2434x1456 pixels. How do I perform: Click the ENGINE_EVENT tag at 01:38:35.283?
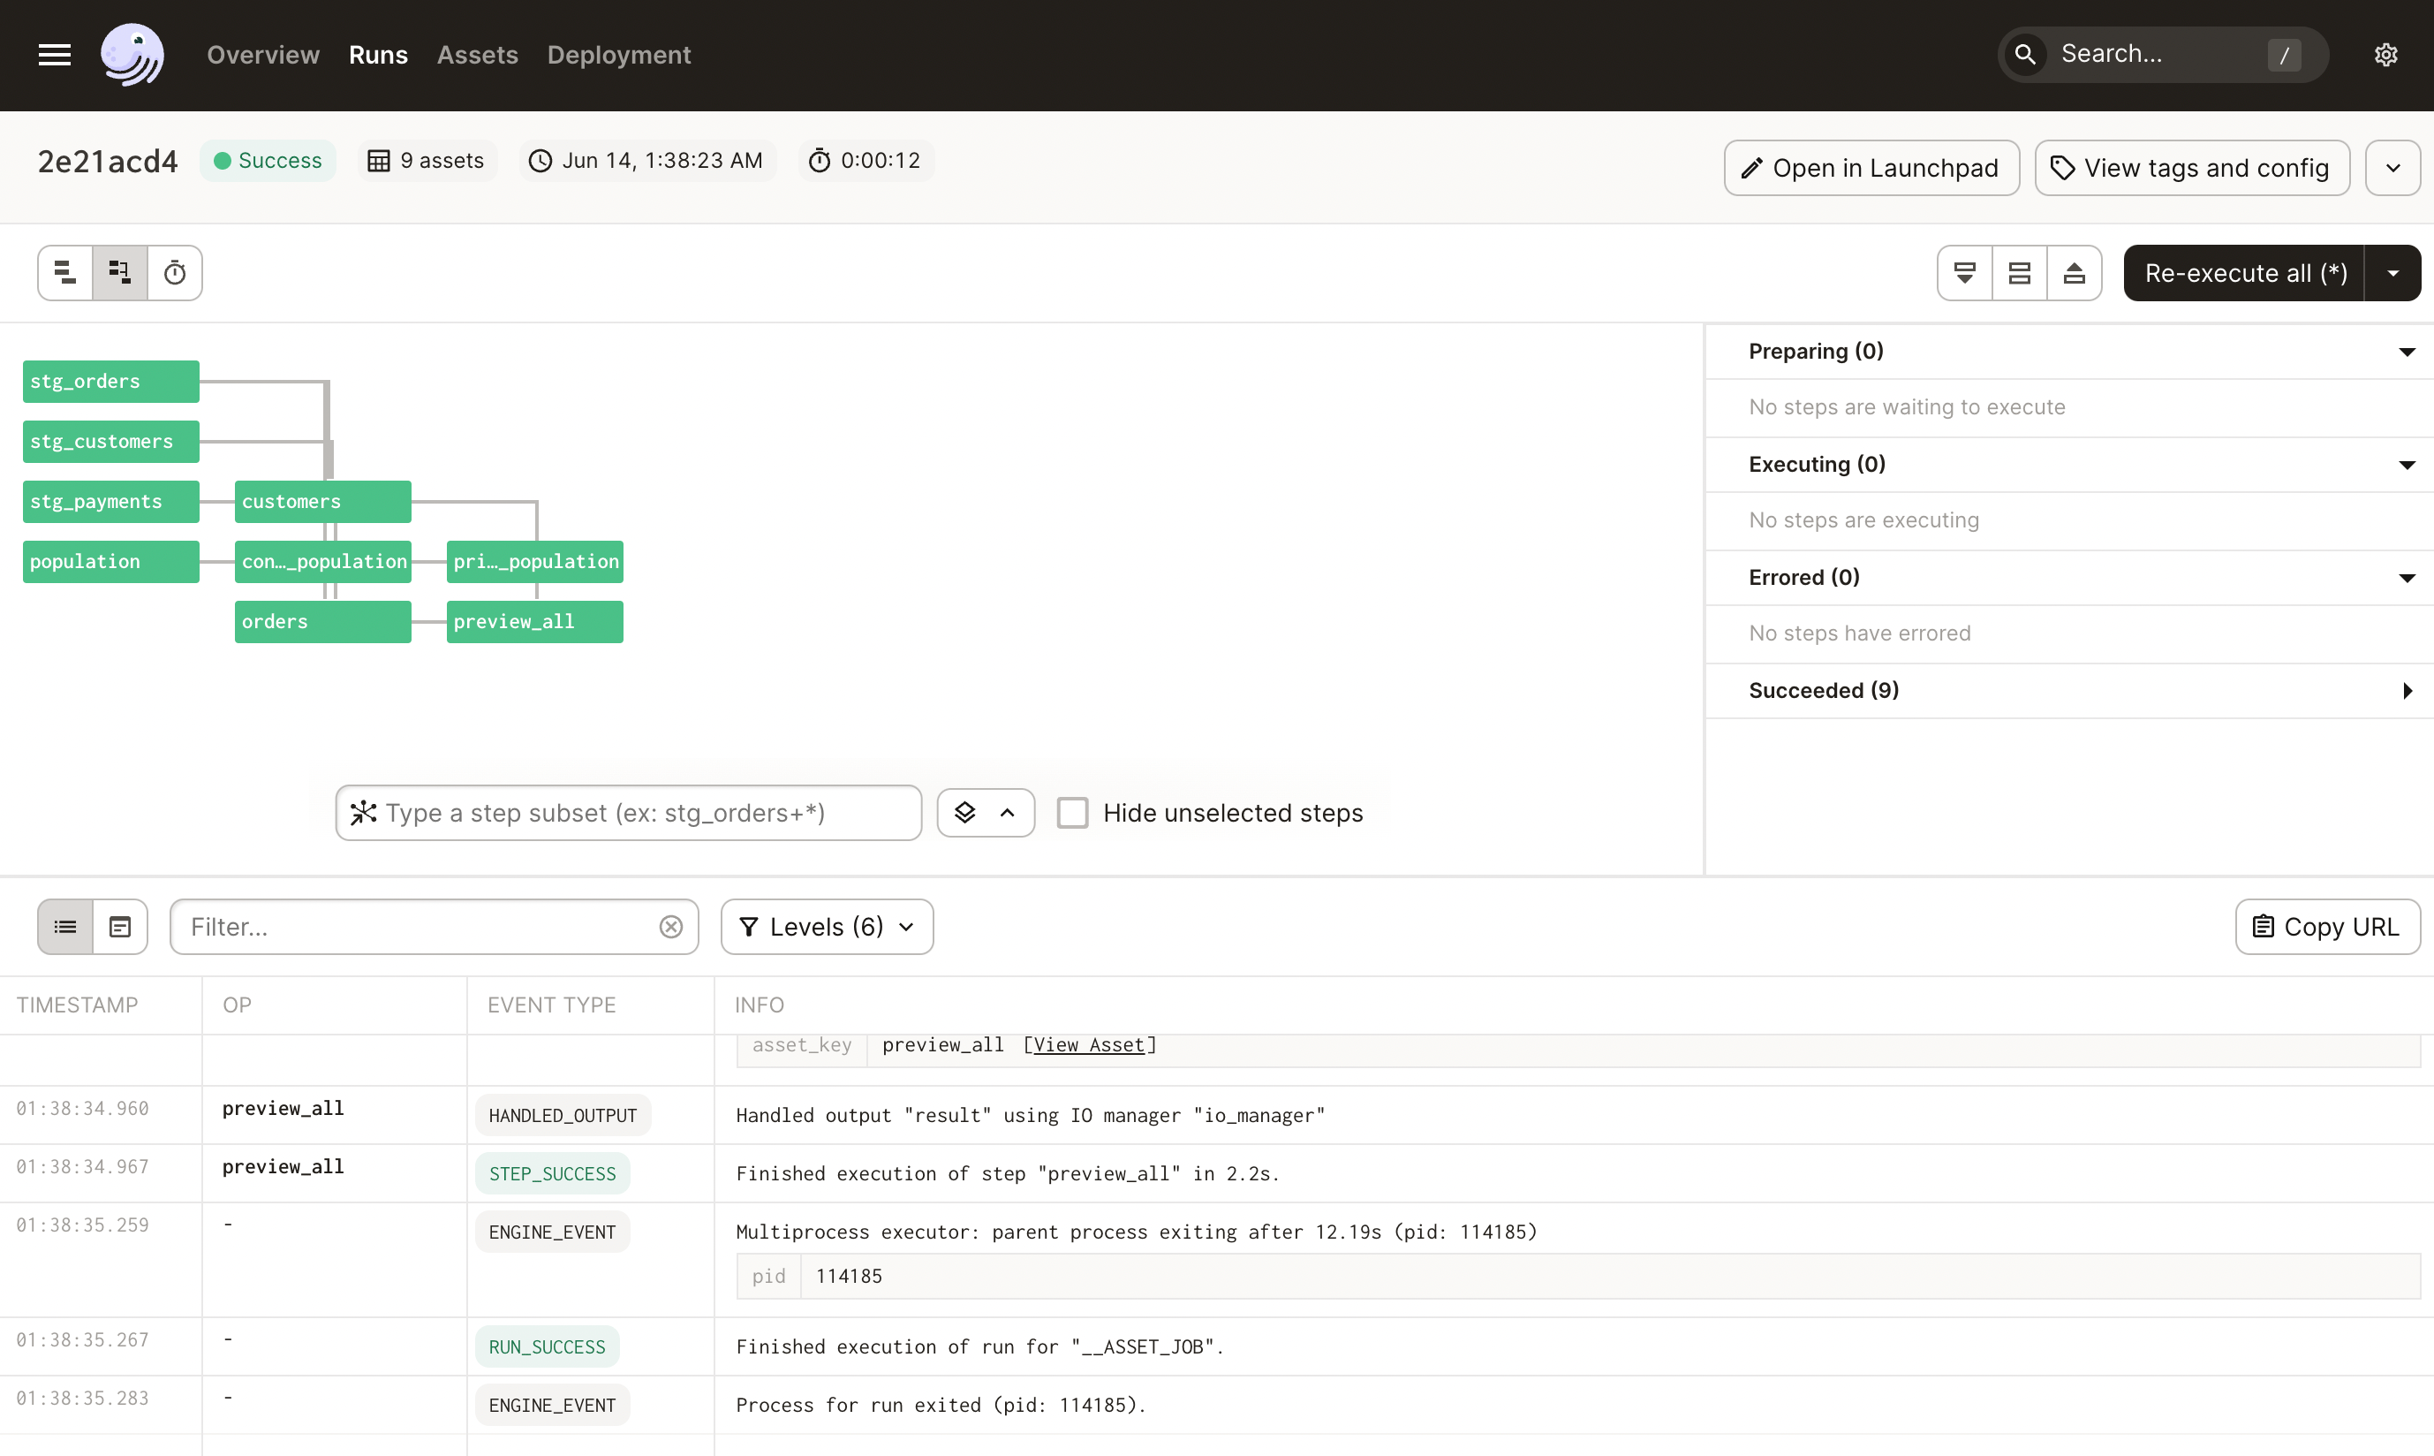tap(552, 1405)
